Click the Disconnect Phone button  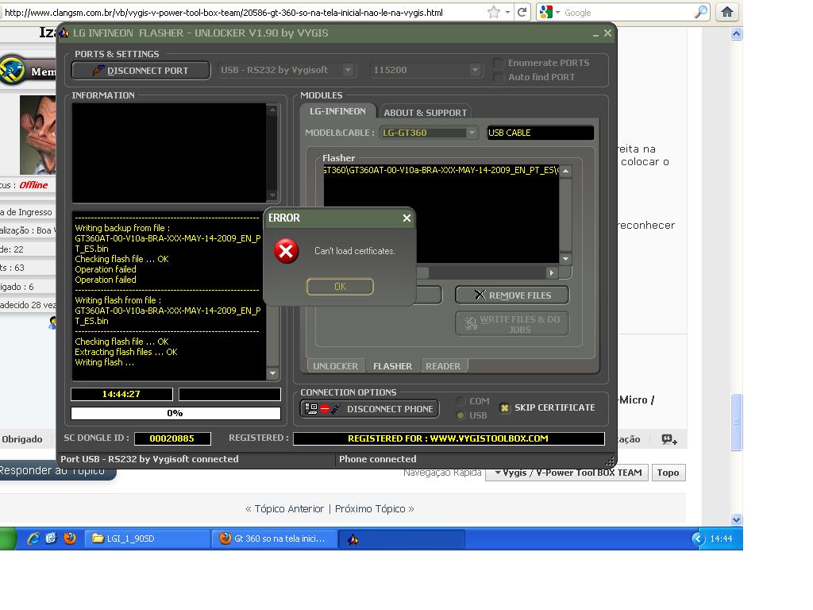[369, 409]
